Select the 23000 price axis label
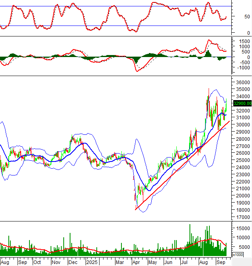Image resolution: width=252 pixels, height=266 pixels. click(243, 174)
